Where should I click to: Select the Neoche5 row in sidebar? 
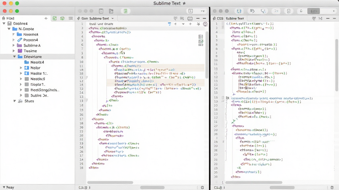tap(37, 79)
